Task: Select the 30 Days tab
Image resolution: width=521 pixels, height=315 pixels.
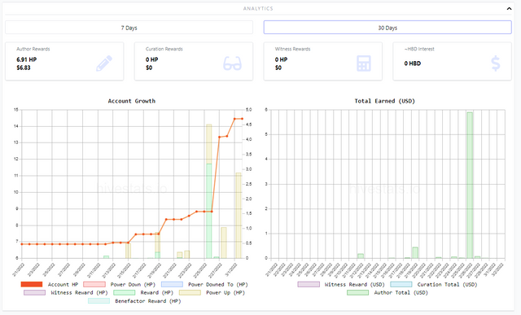Action: click(x=387, y=28)
